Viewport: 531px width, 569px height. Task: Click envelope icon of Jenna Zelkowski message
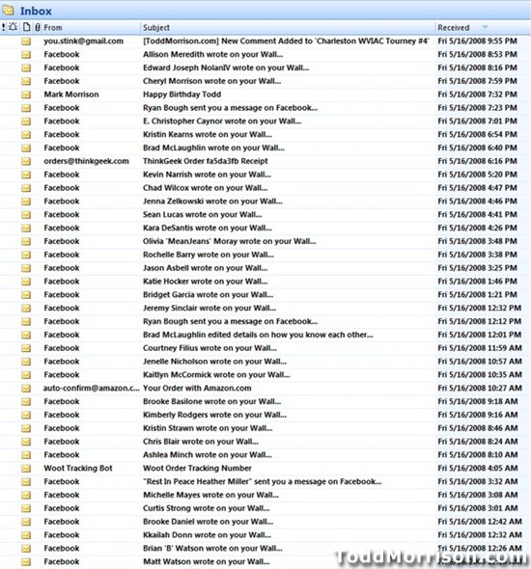pos(26,202)
